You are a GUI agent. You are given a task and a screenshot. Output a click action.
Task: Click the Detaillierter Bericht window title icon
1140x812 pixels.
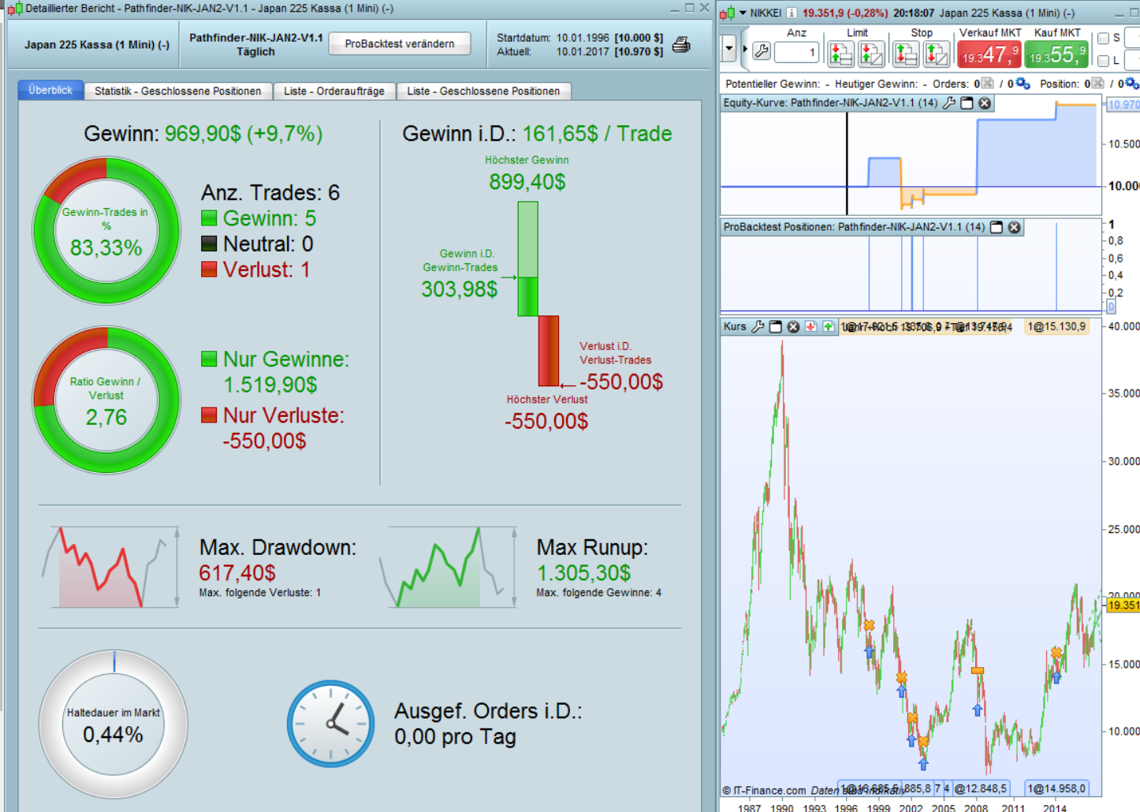tap(14, 9)
